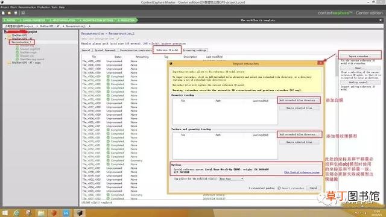386x217 pixels.
Task: Click the Save project toolbar icon
Action: click(x=16, y=13)
